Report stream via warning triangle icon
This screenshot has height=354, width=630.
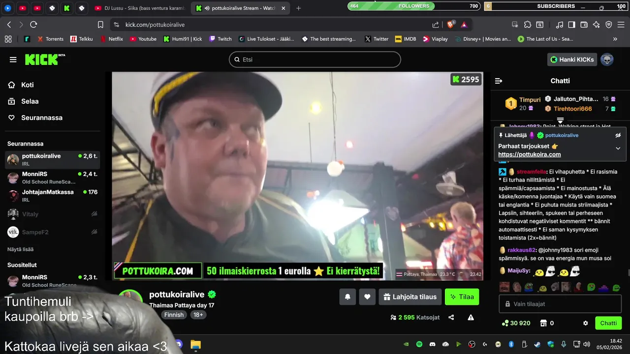471,318
